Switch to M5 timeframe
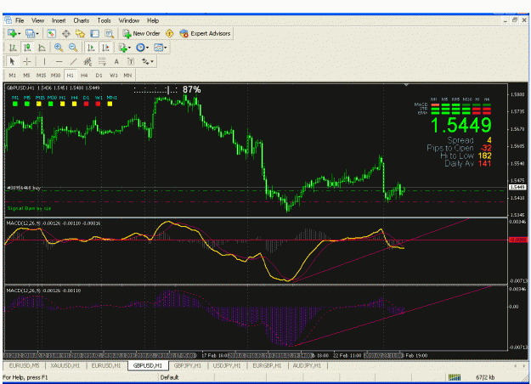 (x=26, y=75)
